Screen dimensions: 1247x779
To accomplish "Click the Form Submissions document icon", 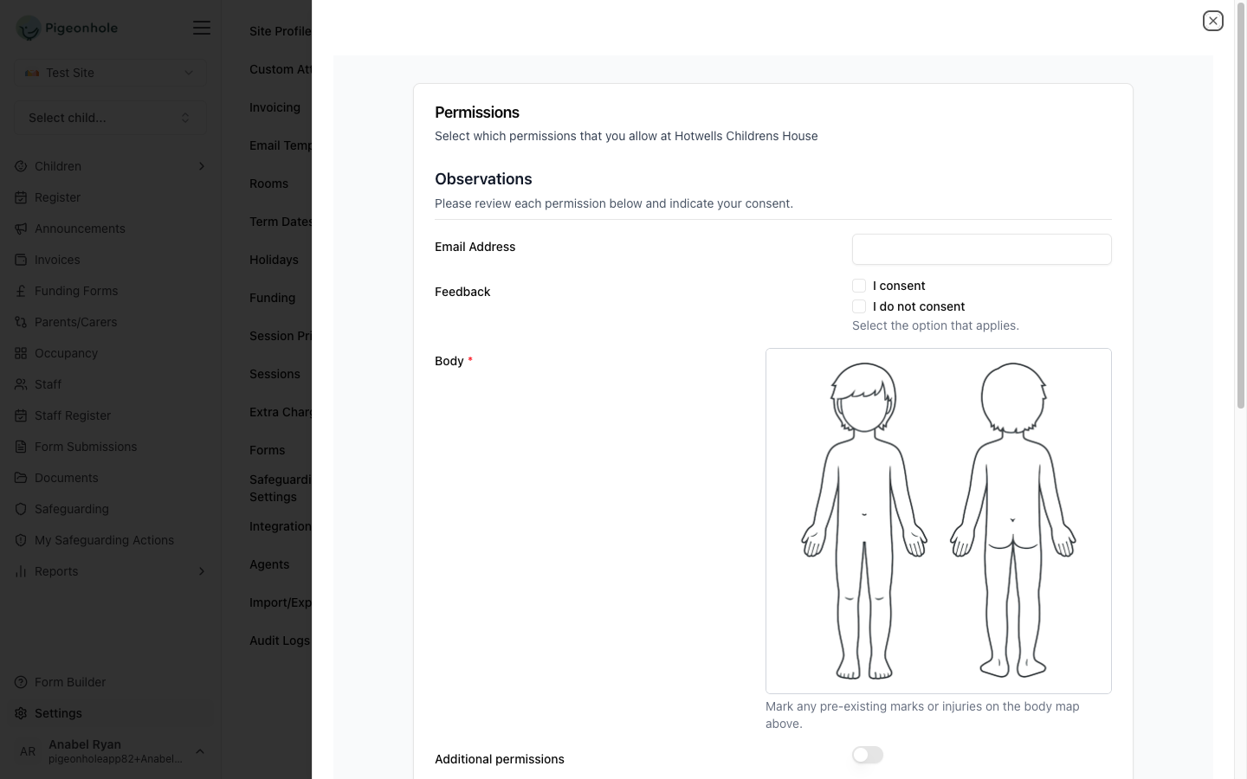I will click(21, 447).
